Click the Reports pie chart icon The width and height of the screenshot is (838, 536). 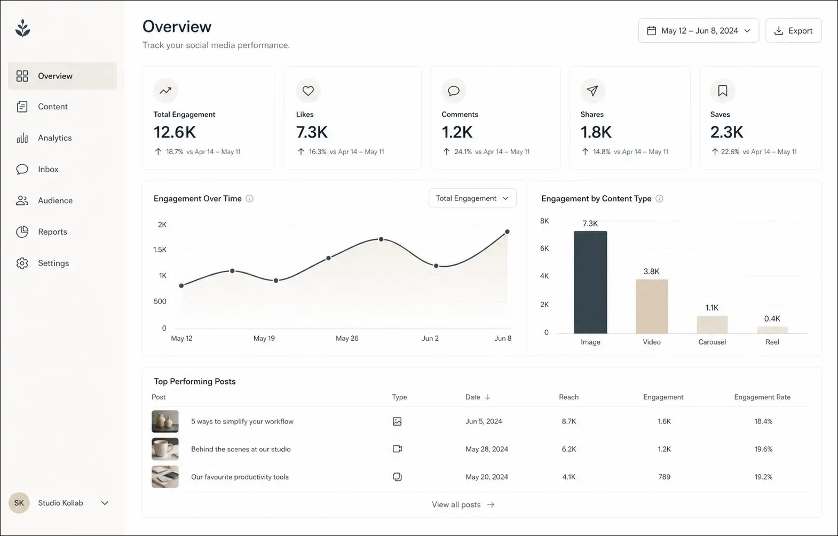[x=22, y=231]
